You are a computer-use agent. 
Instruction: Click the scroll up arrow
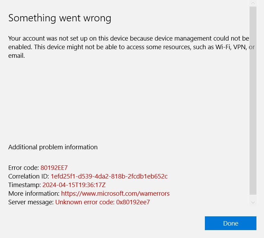coord(253,3)
